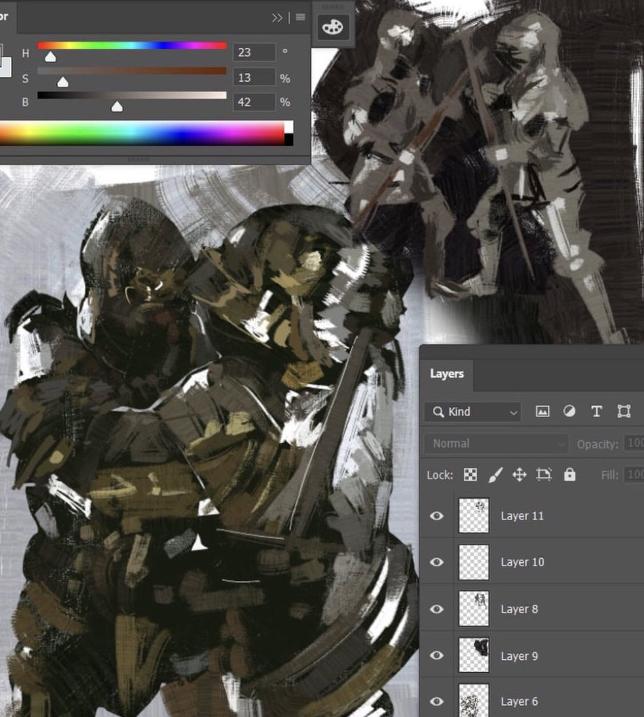Hide Layer 10 with eye icon

point(437,562)
